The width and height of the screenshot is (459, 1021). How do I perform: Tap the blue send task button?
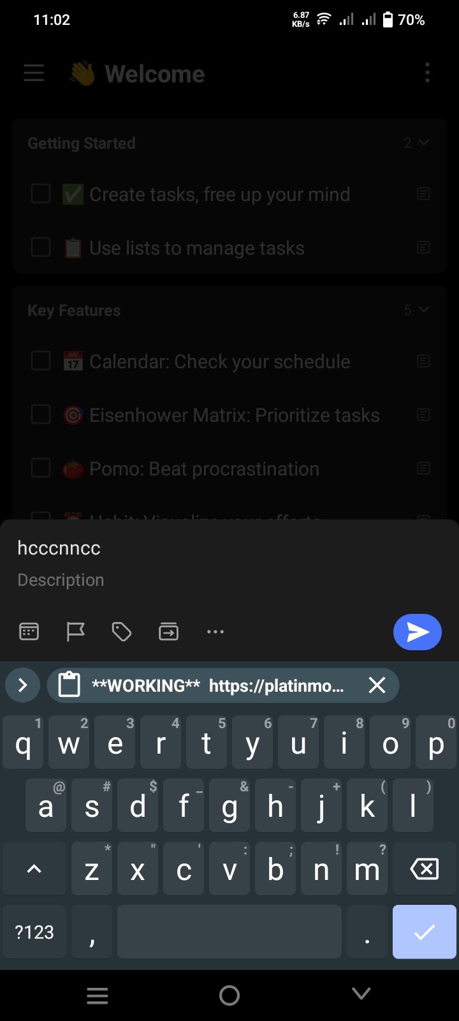click(x=417, y=632)
